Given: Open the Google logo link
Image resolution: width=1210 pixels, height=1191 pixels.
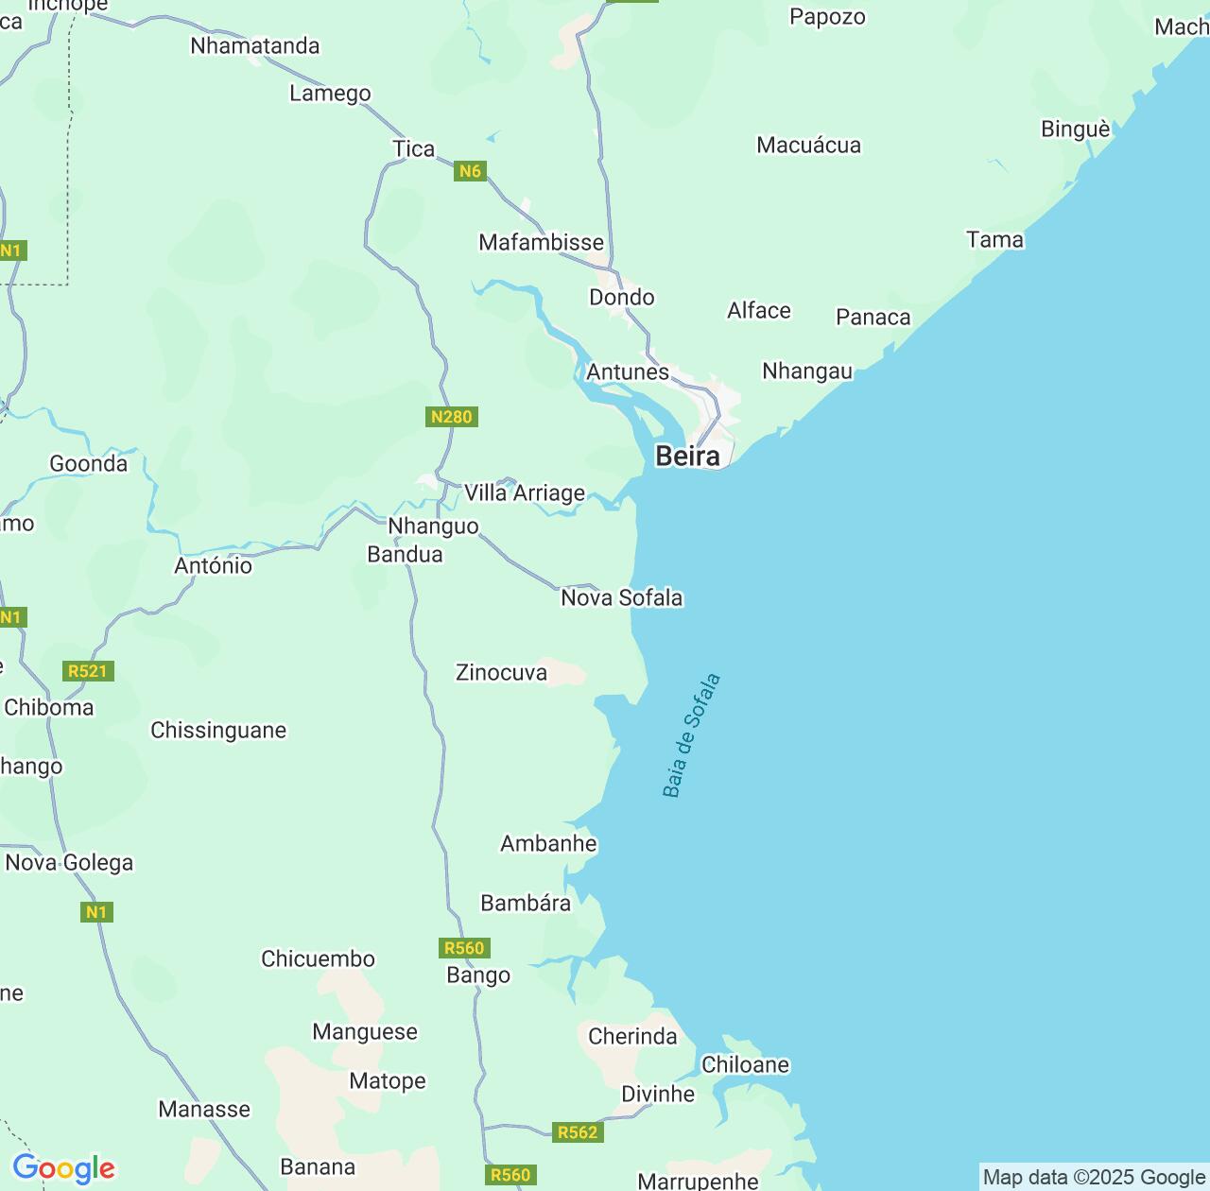Looking at the screenshot, I should pos(63,1168).
